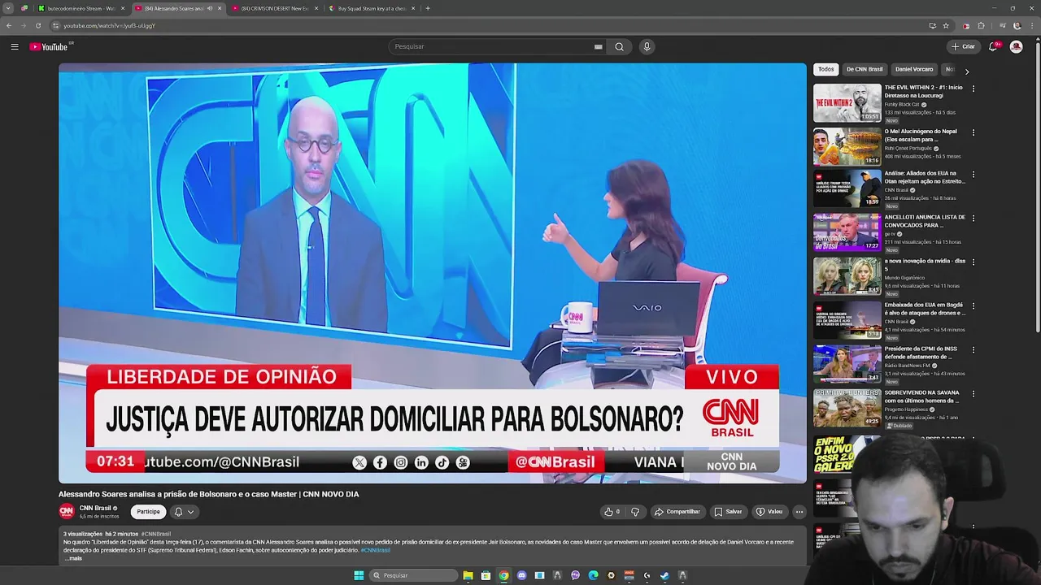
Task: Open the YouTube hamburger guide menu
Action: click(15, 46)
